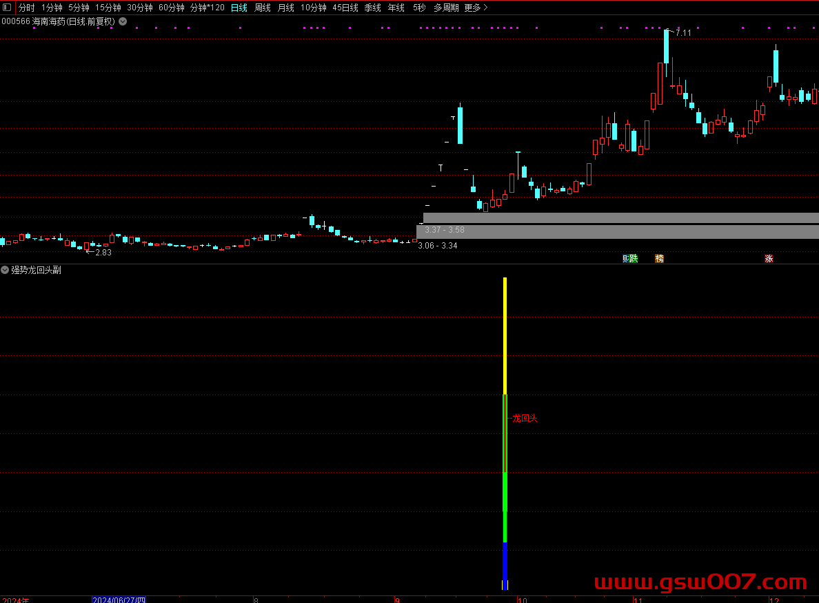Open the stock title dropdown arrow
Viewport: 819px width, 603px height.
(123, 21)
